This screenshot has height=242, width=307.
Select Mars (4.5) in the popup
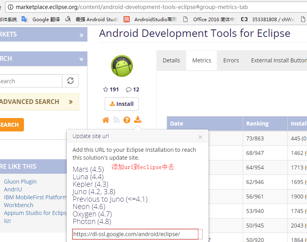click(88, 169)
